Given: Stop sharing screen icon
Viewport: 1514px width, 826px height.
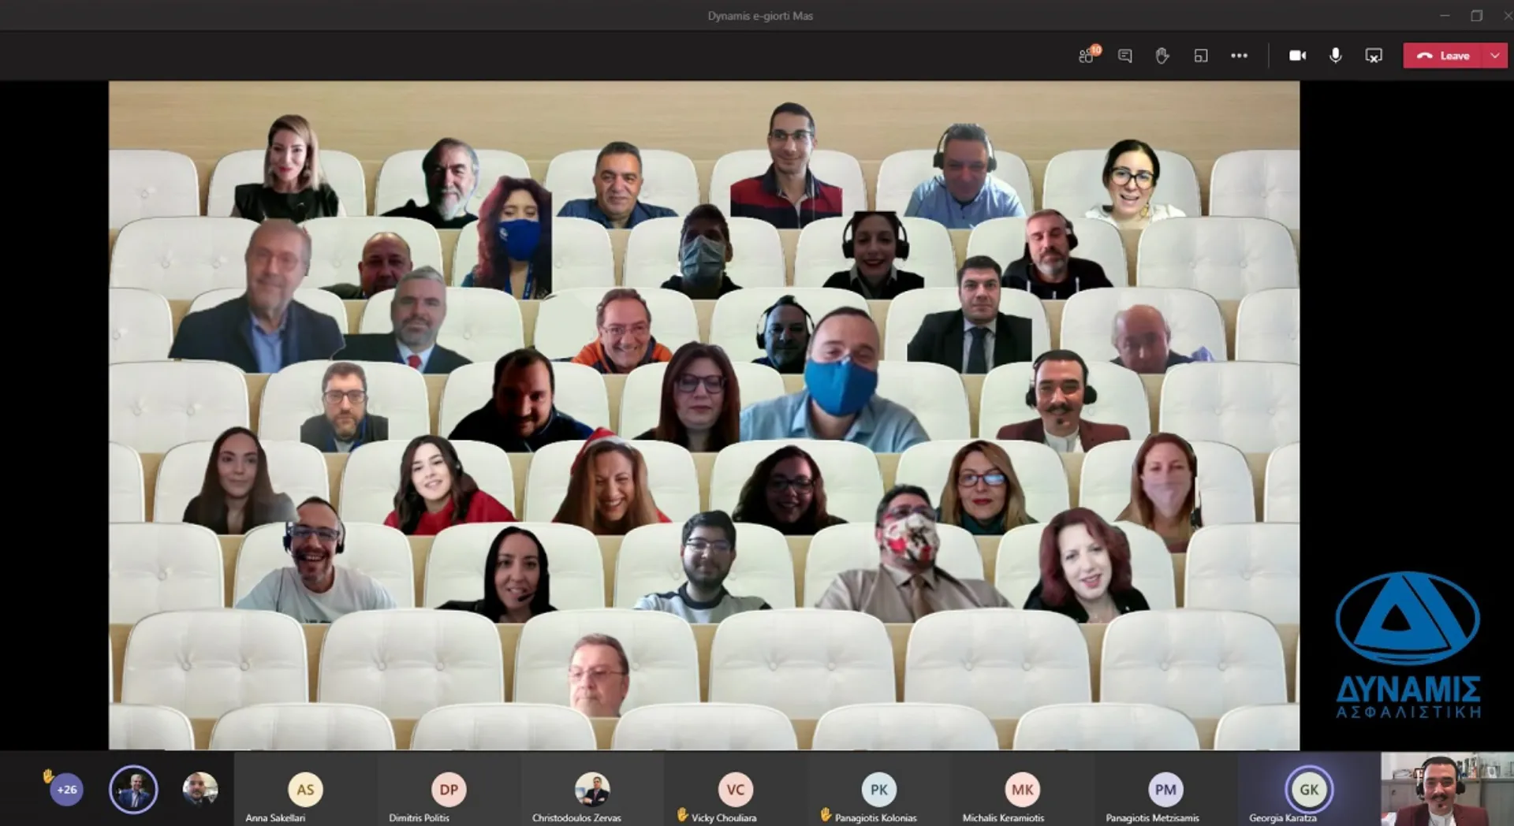Looking at the screenshot, I should [x=1374, y=55].
